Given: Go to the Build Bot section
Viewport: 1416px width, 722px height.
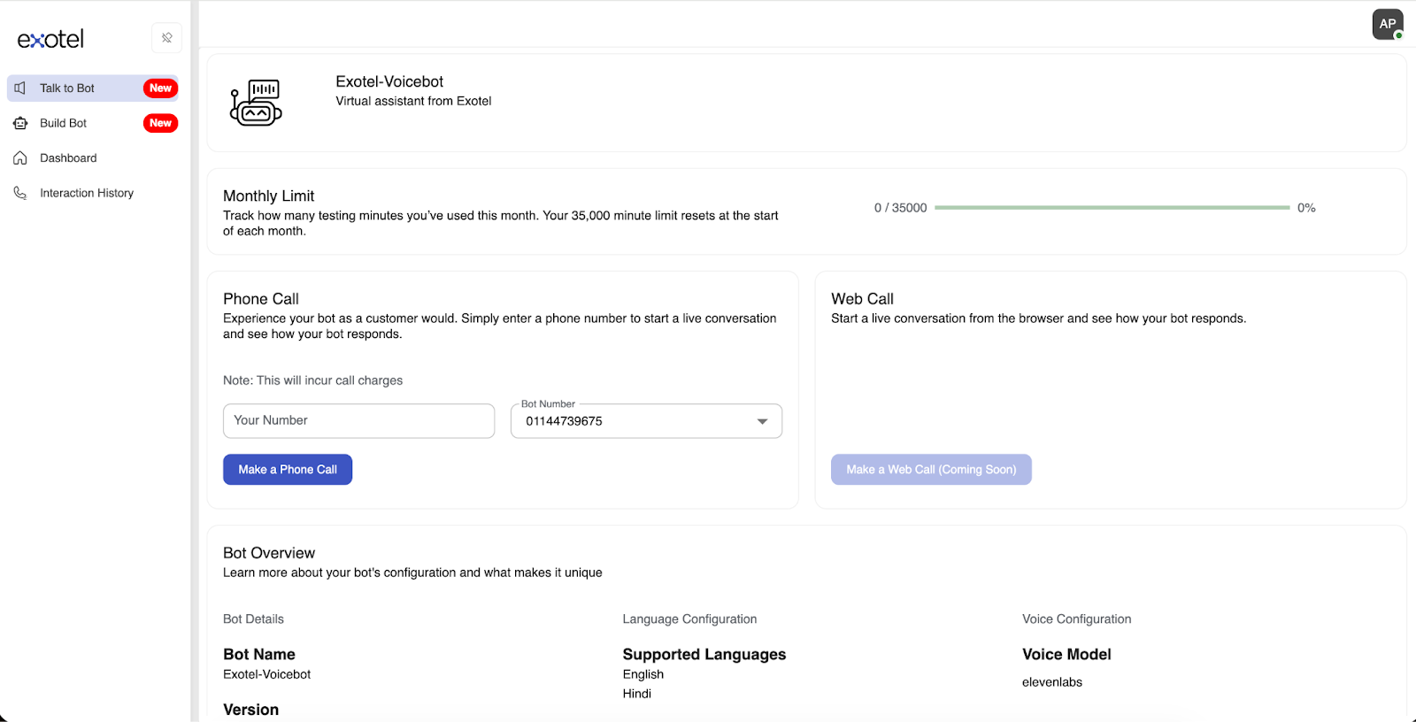Looking at the screenshot, I should 93,123.
